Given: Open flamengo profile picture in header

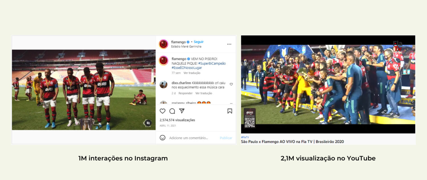Looking at the screenshot, I should (163, 44).
